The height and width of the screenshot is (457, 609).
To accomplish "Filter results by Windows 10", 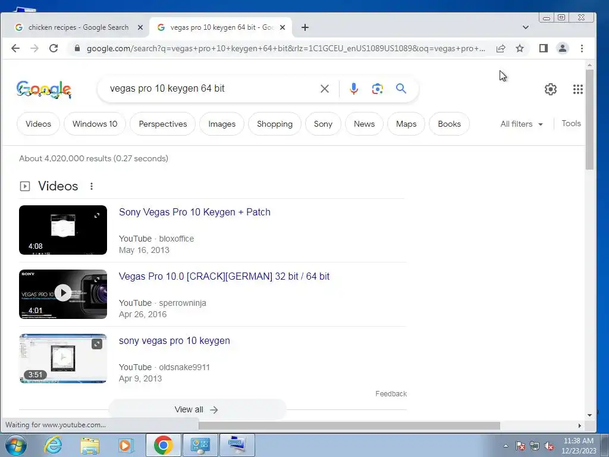I will coord(95,124).
